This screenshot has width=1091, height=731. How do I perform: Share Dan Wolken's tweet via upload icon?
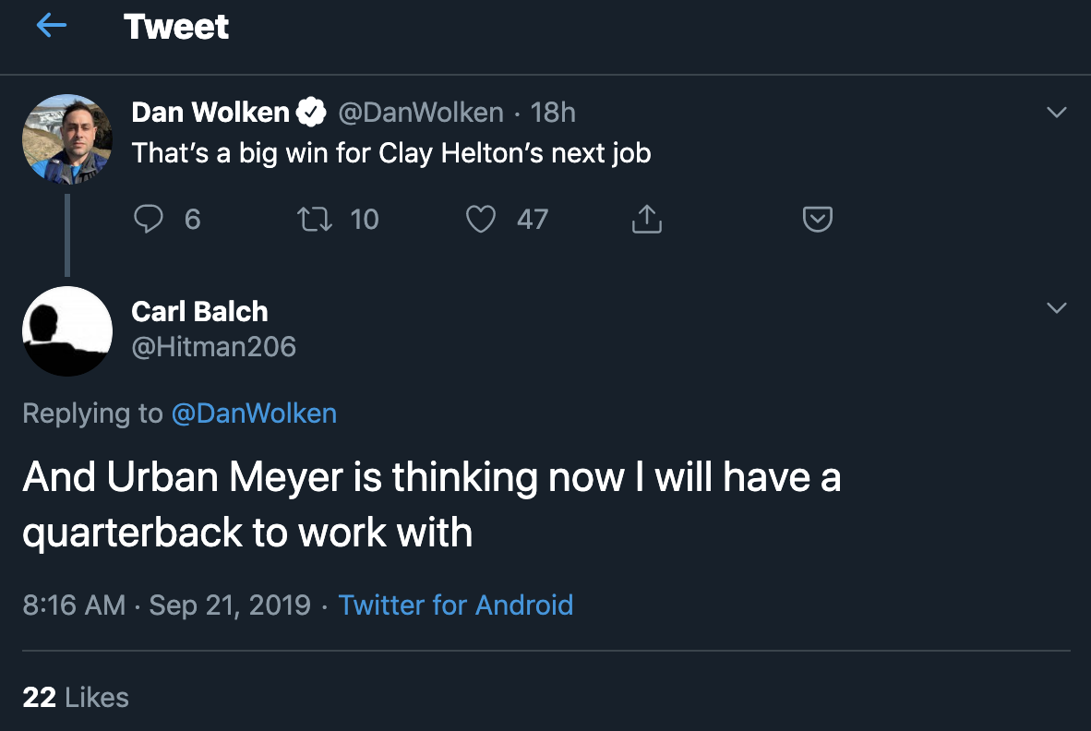(647, 219)
